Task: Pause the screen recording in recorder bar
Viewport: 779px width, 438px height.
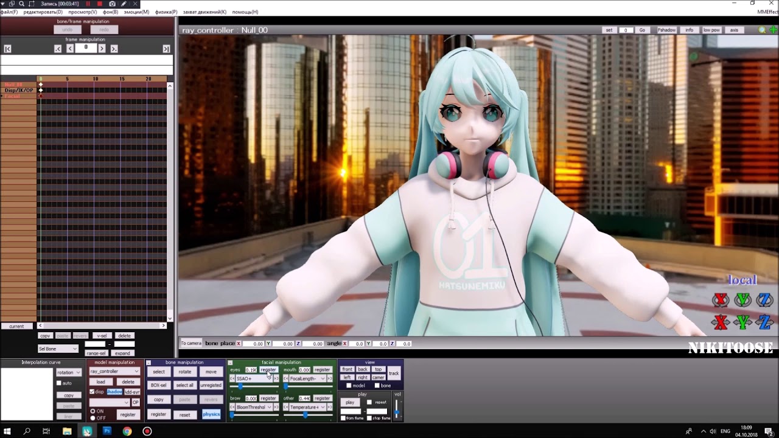Action: [x=88, y=4]
